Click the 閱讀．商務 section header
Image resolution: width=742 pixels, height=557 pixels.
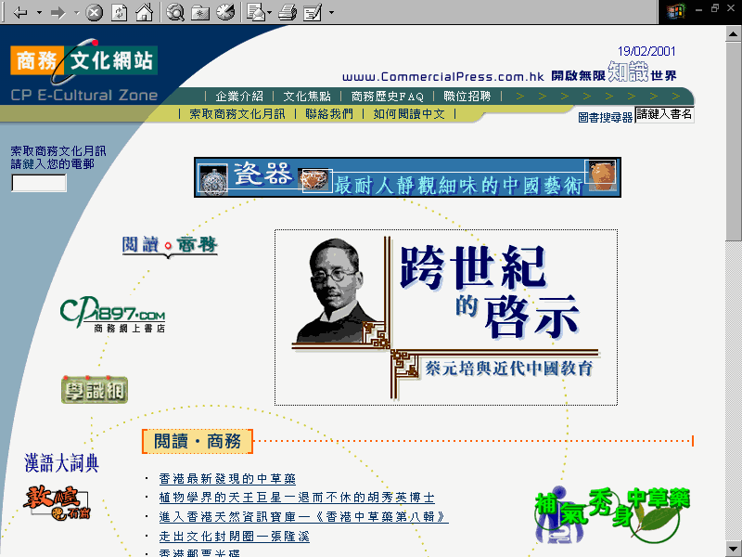198,442
